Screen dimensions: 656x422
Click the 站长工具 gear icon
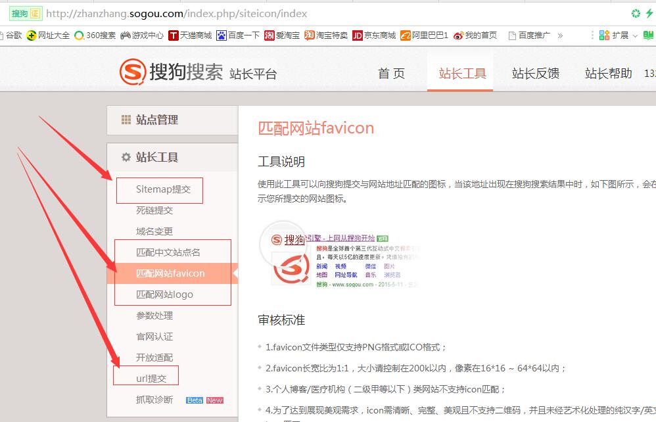(126, 157)
